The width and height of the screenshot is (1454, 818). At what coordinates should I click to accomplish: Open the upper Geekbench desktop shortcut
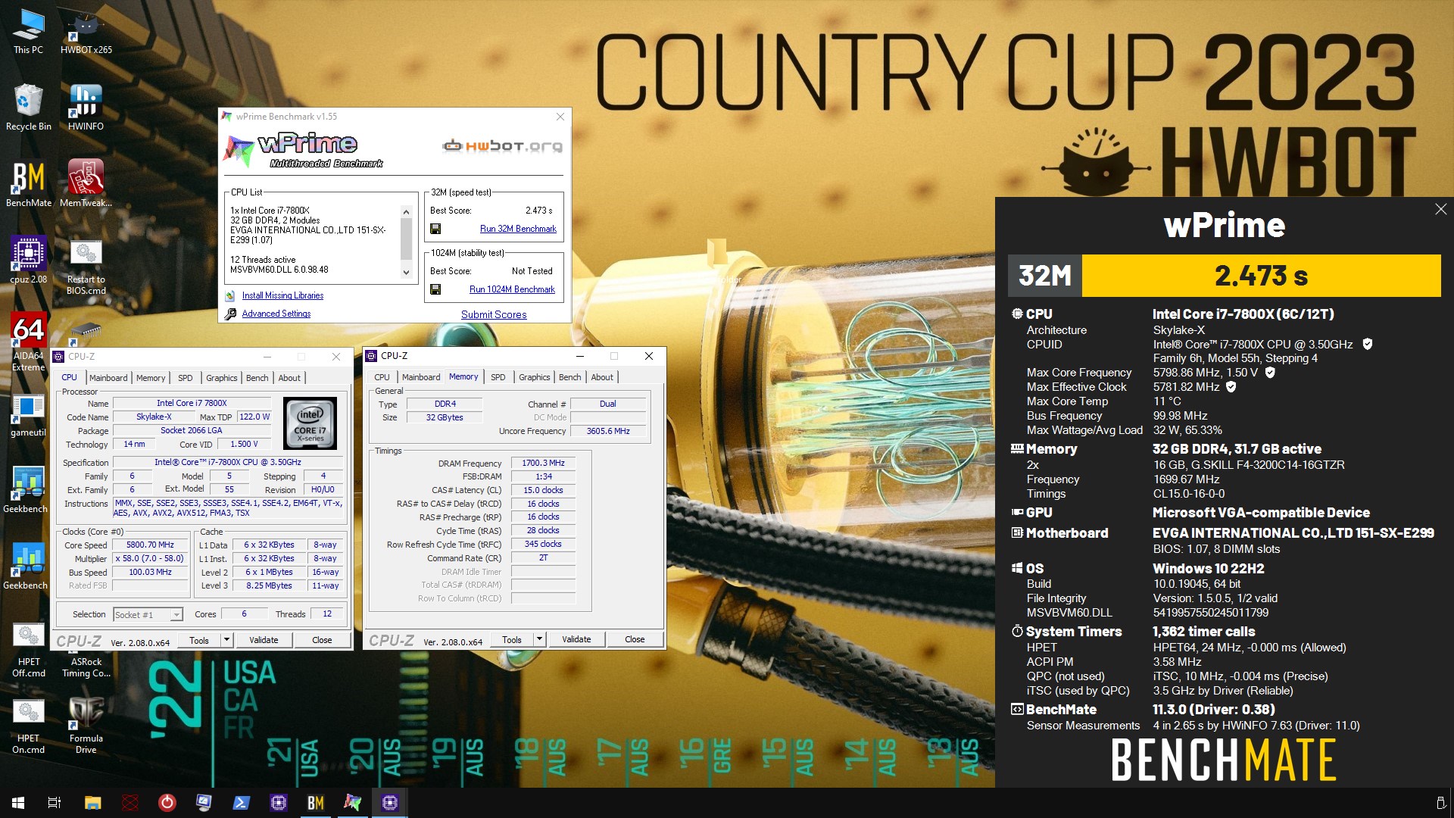[x=26, y=489]
